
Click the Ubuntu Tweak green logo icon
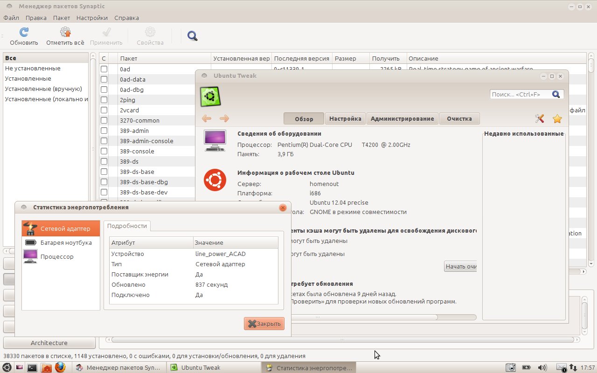[210, 97]
